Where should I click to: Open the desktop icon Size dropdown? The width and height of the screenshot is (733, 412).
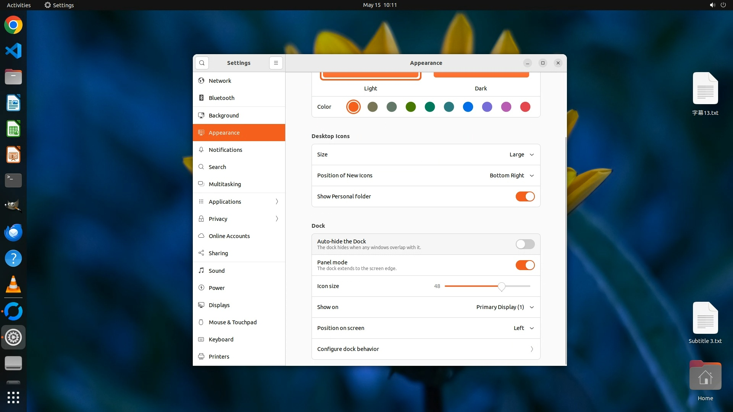(521, 154)
